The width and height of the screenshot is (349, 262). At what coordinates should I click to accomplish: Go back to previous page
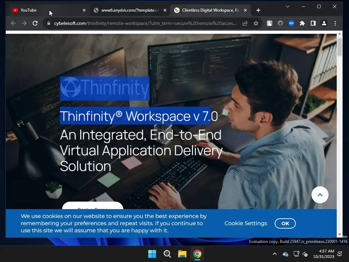point(13,23)
